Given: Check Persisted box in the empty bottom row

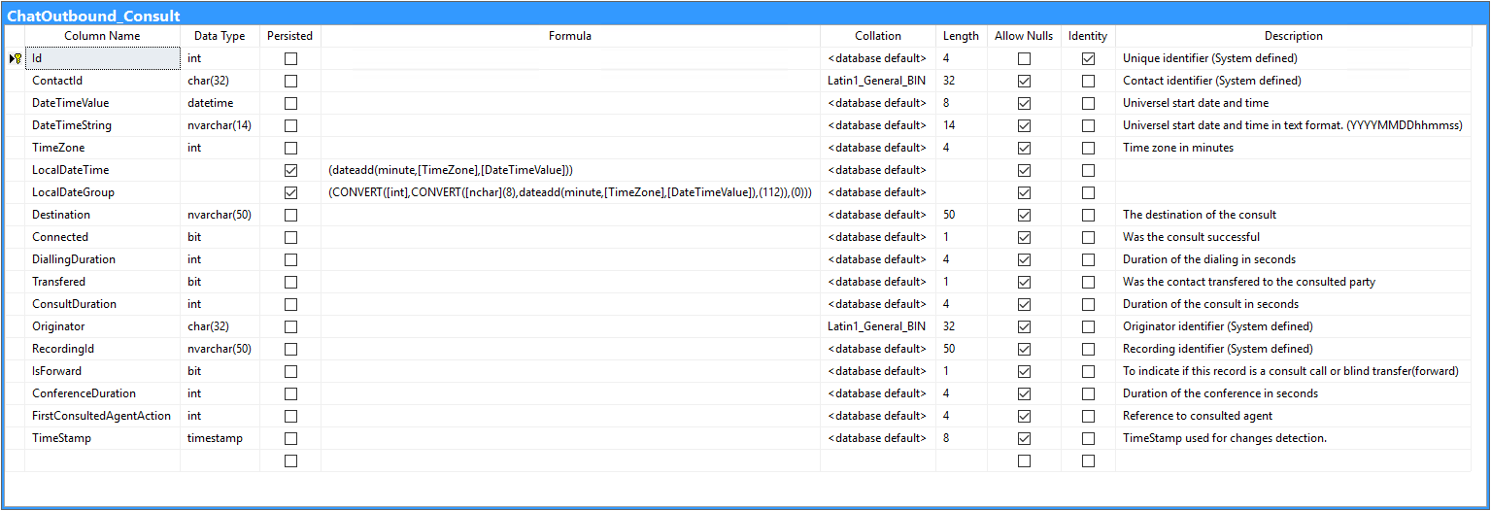Looking at the screenshot, I should pos(290,460).
